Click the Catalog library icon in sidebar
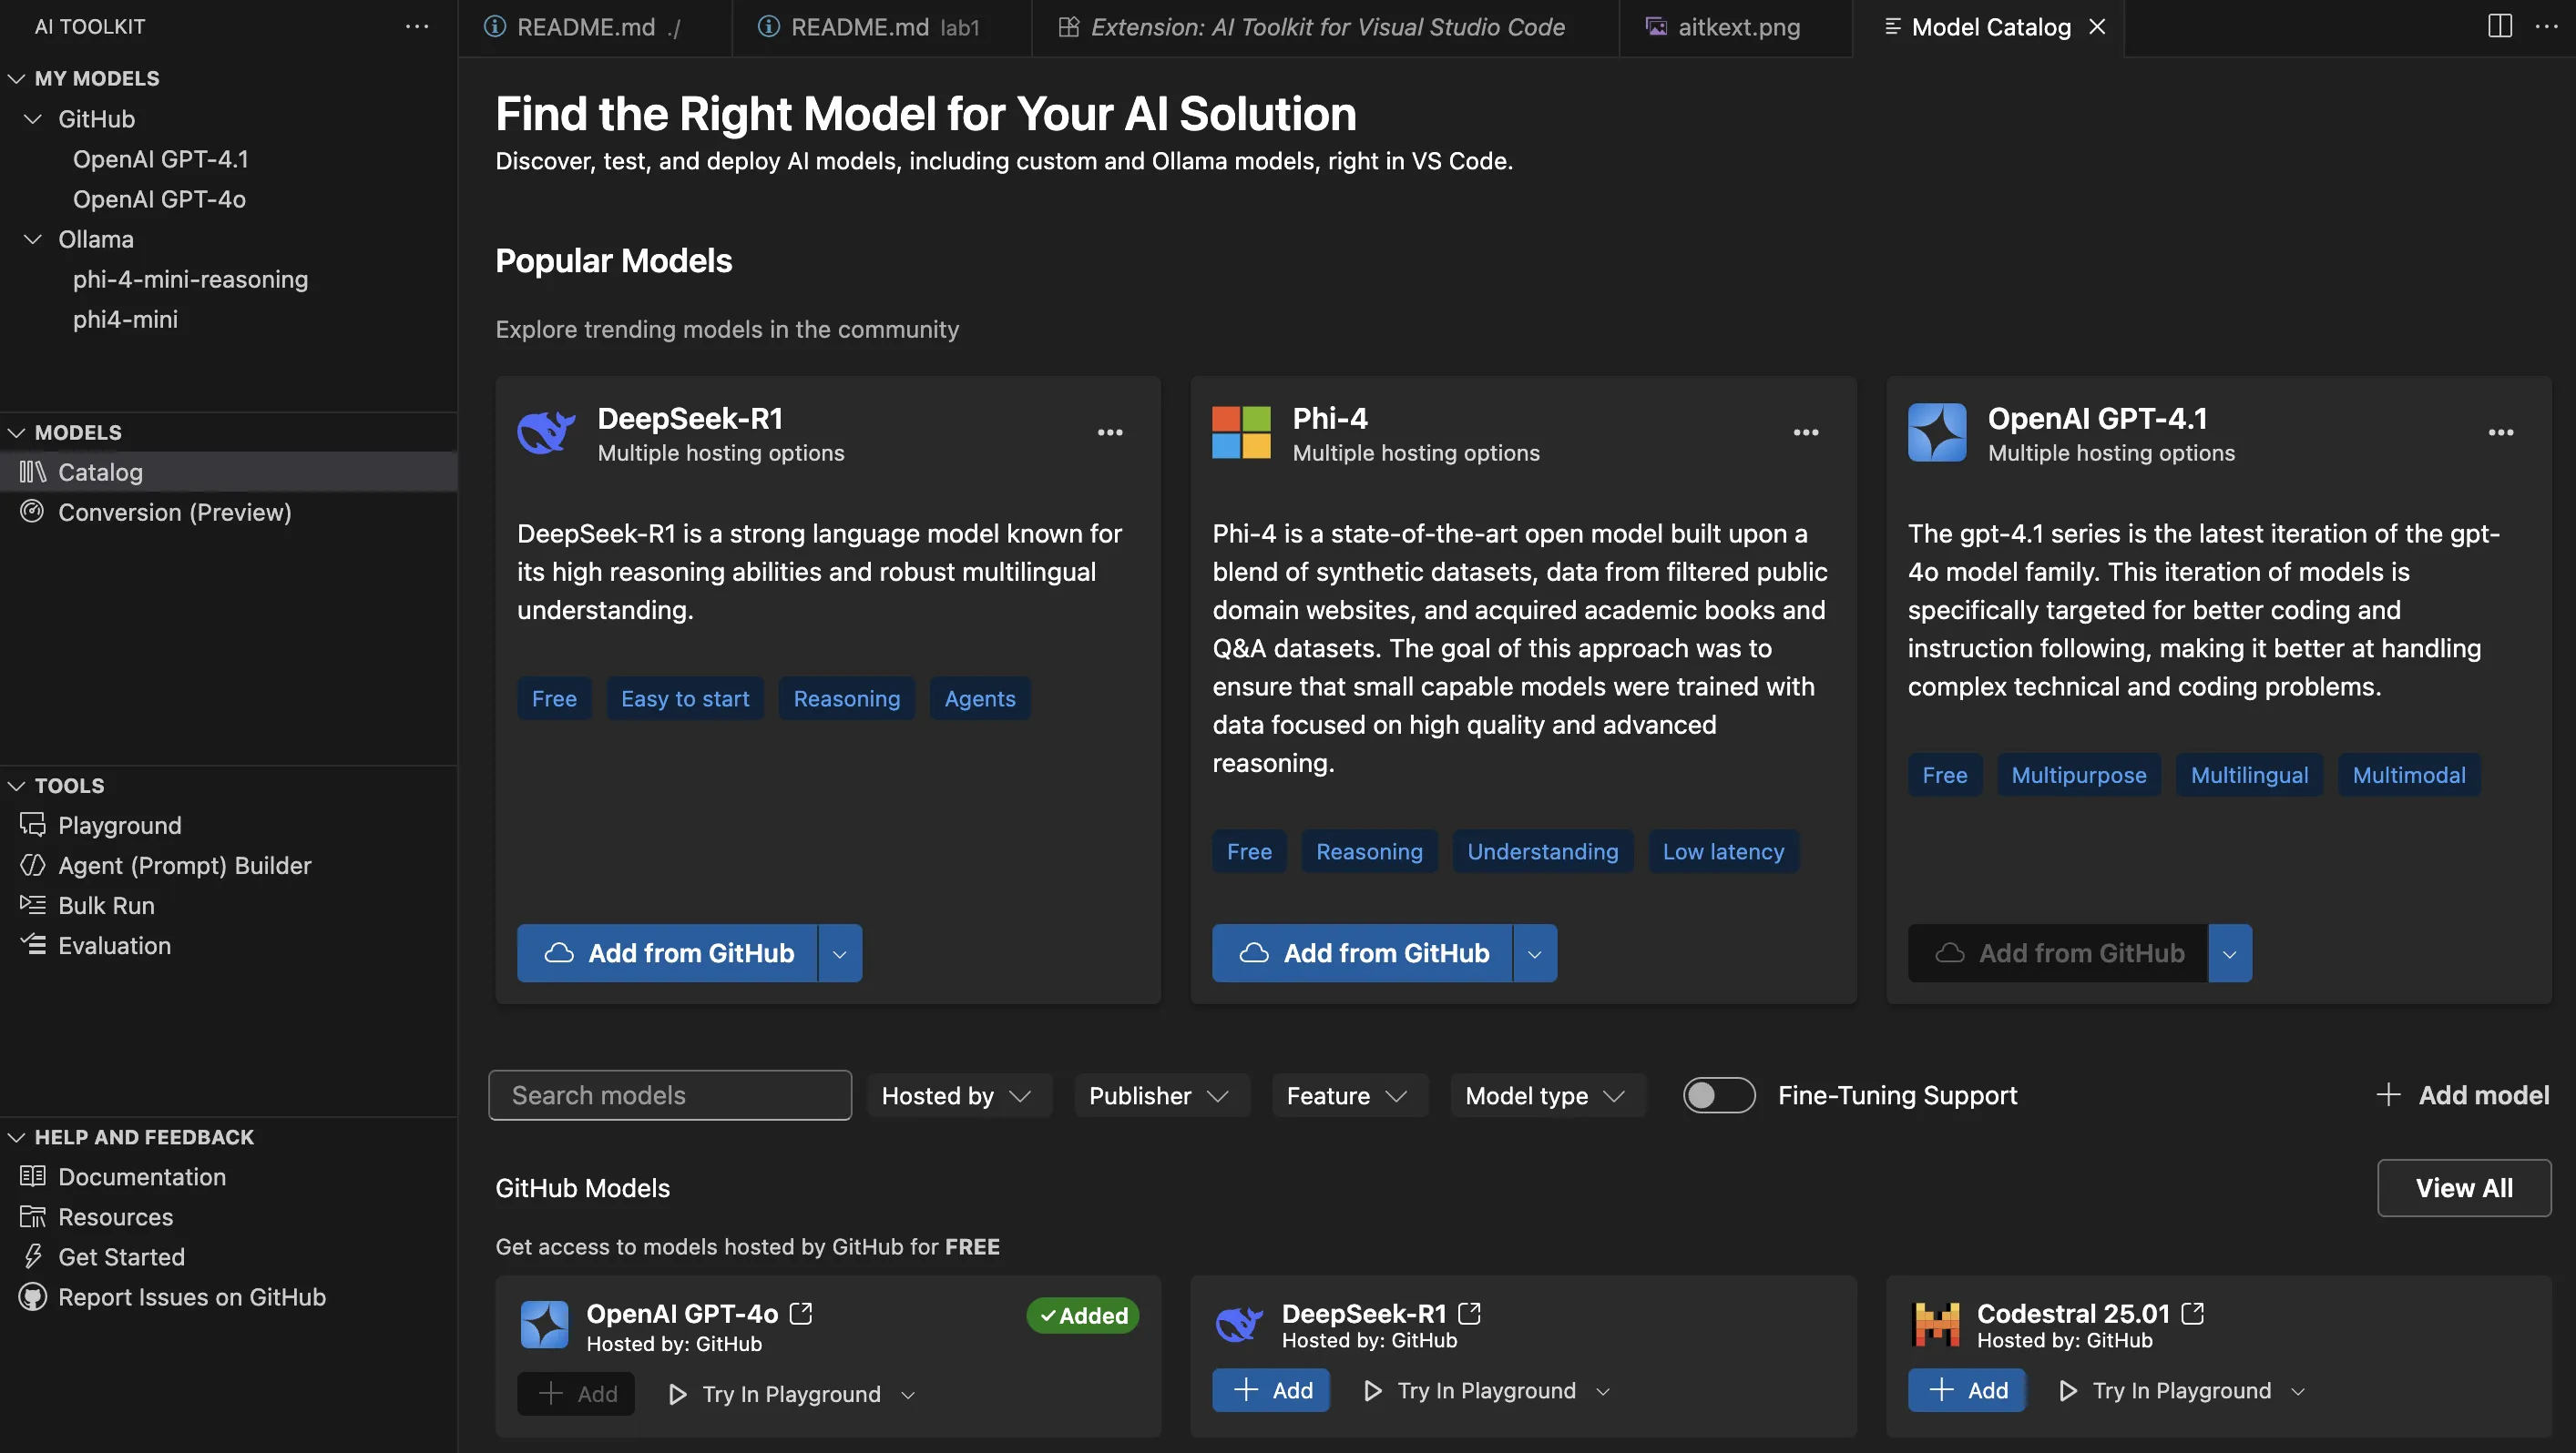 [x=32, y=472]
